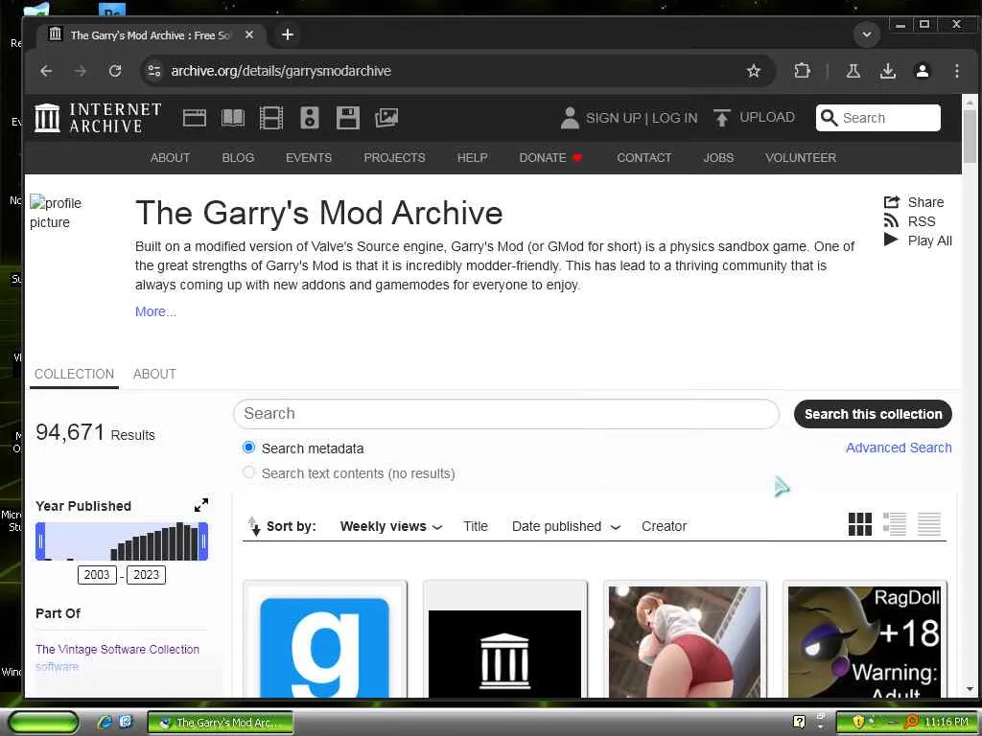Image resolution: width=982 pixels, height=736 pixels.
Task: Open a new browser tab
Action: click(288, 34)
